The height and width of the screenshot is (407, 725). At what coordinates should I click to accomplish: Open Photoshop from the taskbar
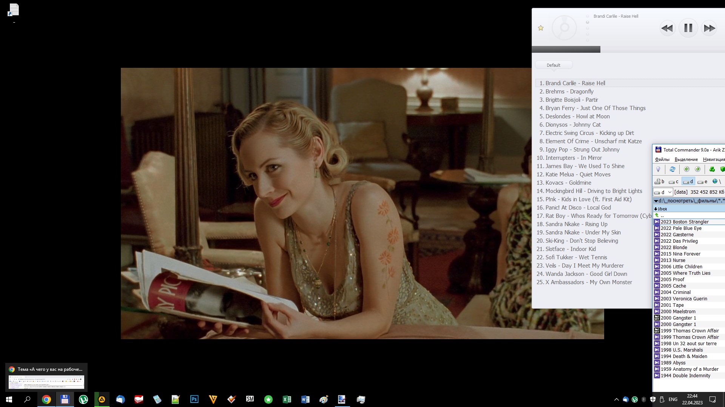click(x=194, y=399)
